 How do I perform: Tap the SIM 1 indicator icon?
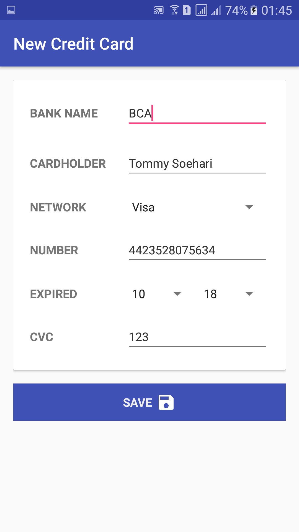[x=187, y=10]
